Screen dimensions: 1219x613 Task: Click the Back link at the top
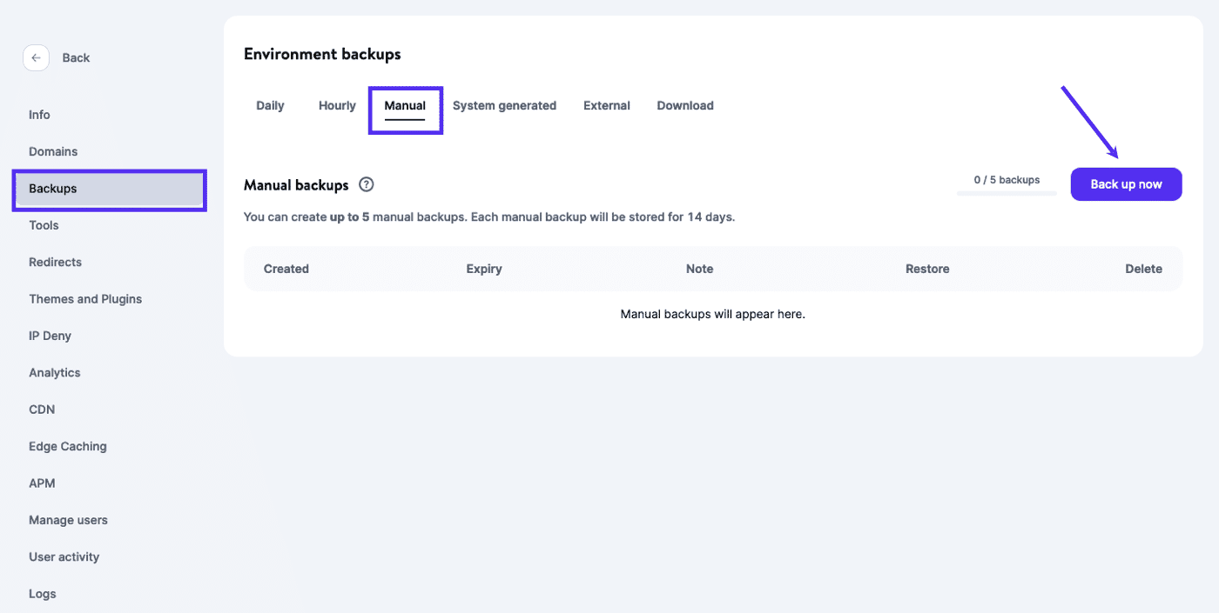76,57
